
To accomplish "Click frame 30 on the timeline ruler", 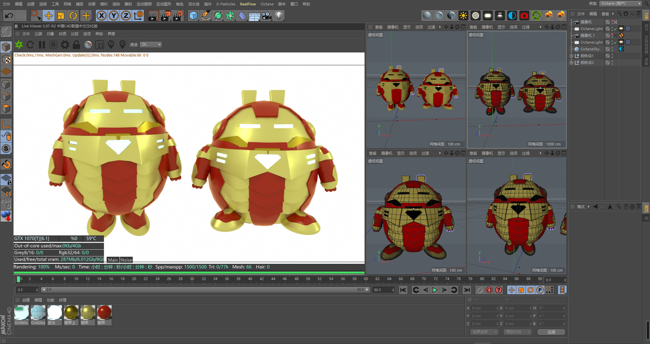I will [192, 279].
